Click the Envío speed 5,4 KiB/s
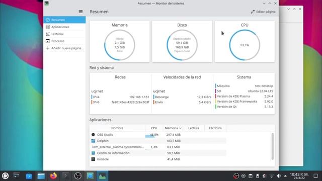The width and height of the screenshot is (322, 181). click(205, 102)
